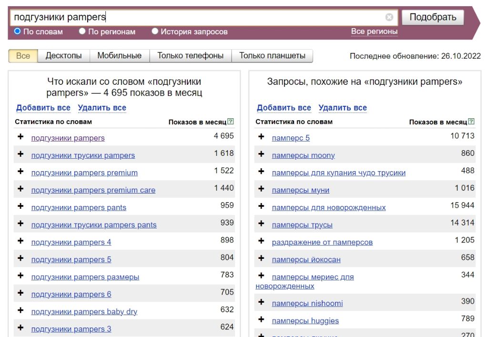Click Добавить все in the right panel
This screenshot has width=488, height=337.
[x=284, y=108]
